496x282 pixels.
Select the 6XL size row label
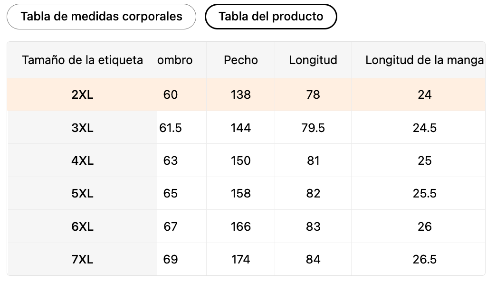pos(82,226)
